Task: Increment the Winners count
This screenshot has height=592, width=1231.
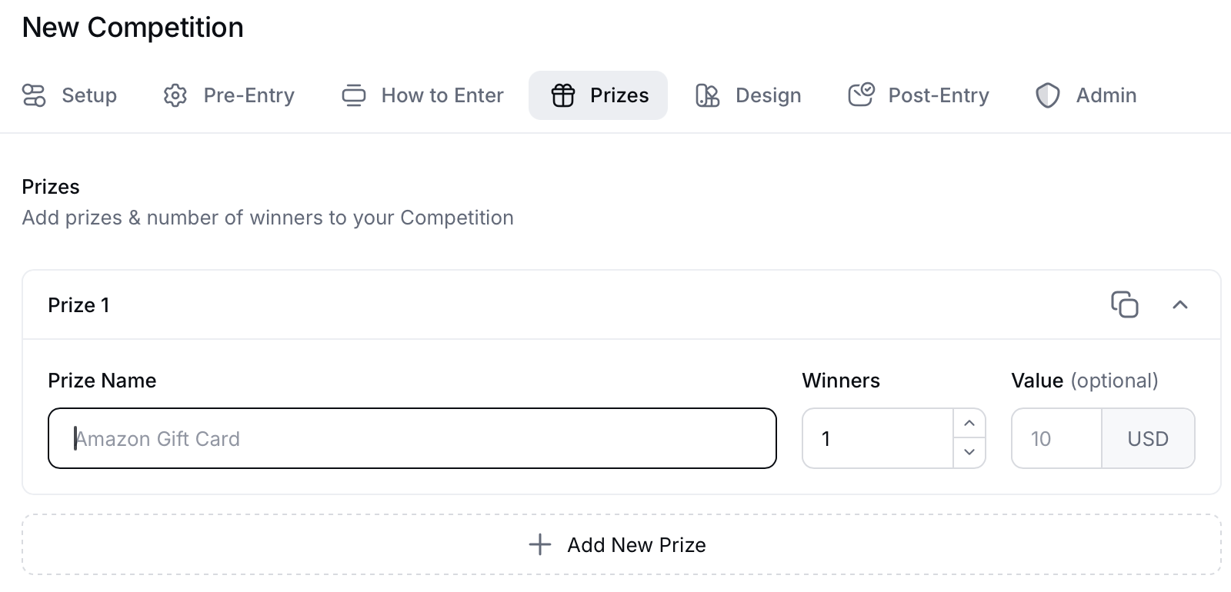Action: point(969,424)
